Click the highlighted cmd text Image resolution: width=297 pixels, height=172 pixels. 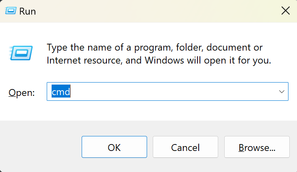point(61,92)
